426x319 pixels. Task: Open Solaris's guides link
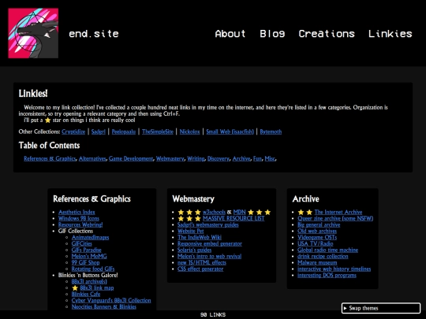click(195, 250)
